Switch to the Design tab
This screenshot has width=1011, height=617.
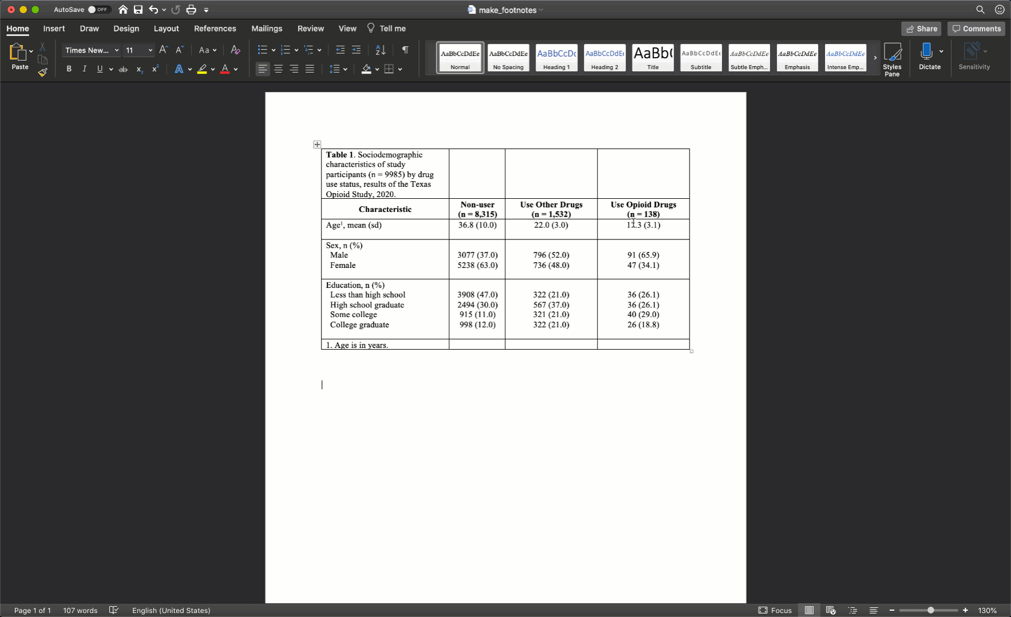(x=126, y=29)
